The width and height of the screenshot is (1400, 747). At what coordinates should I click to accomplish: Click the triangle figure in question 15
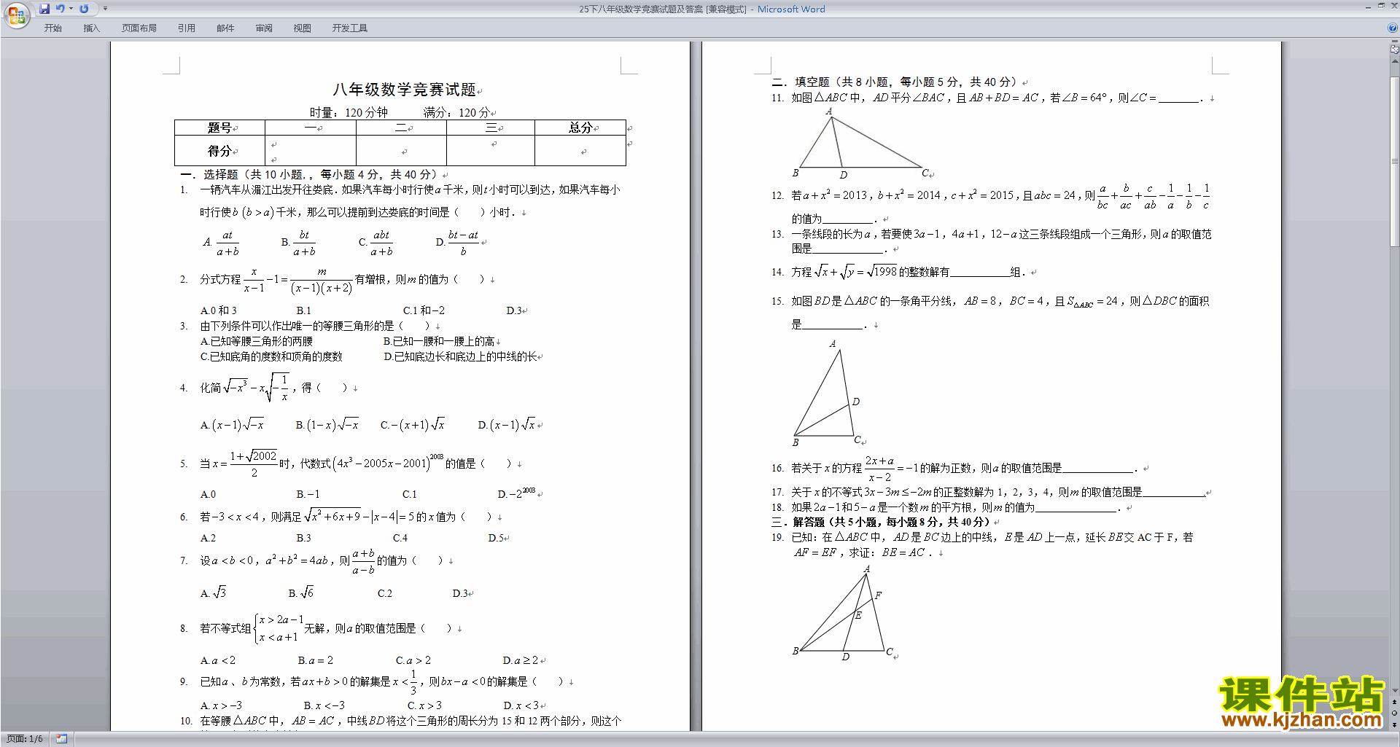pyautogui.click(x=827, y=394)
